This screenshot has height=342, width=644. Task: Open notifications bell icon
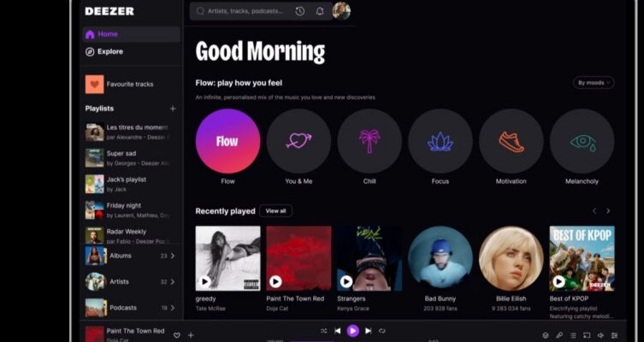pos(320,11)
